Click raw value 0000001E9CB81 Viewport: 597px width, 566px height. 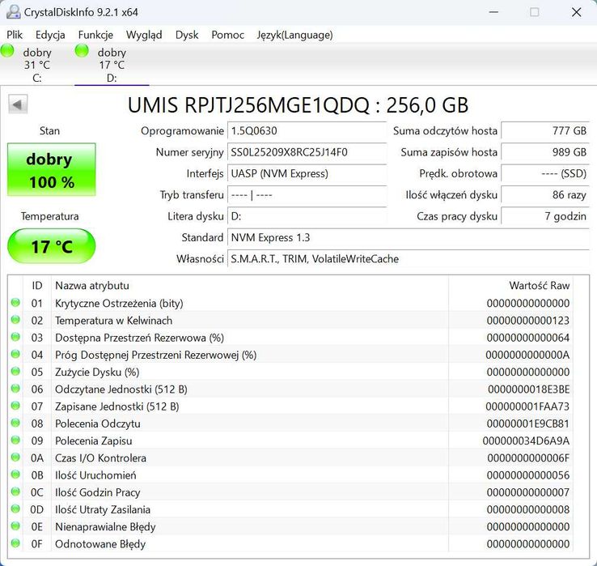[x=527, y=423]
